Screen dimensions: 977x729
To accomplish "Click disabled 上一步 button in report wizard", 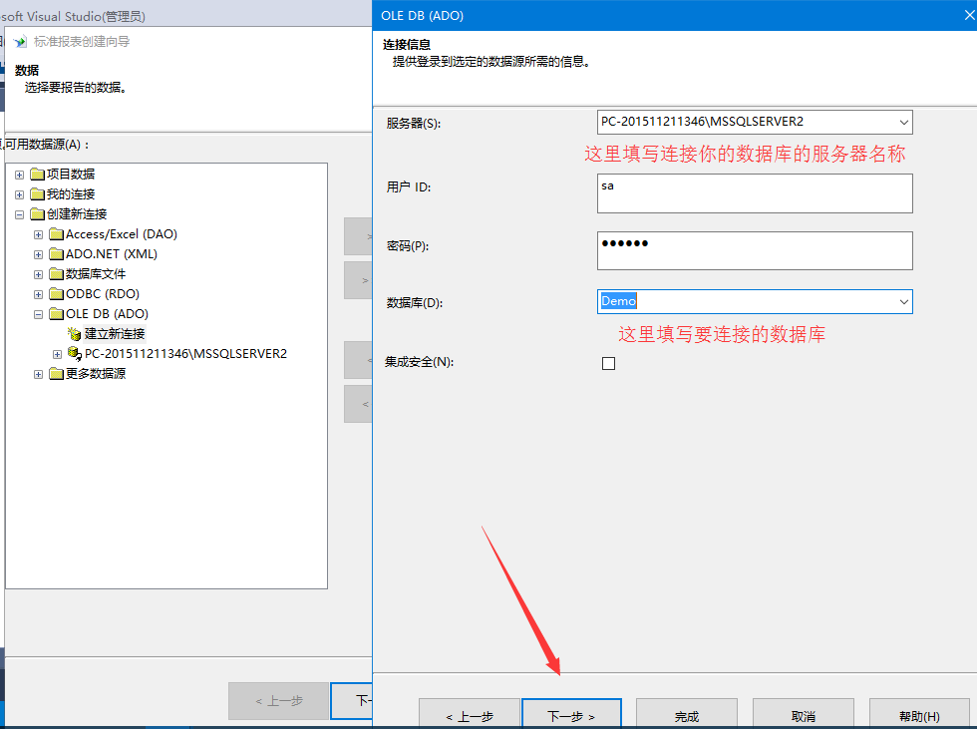I will tap(278, 701).
